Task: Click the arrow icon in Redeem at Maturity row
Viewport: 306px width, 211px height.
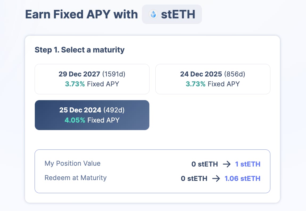Action: [x=216, y=178]
